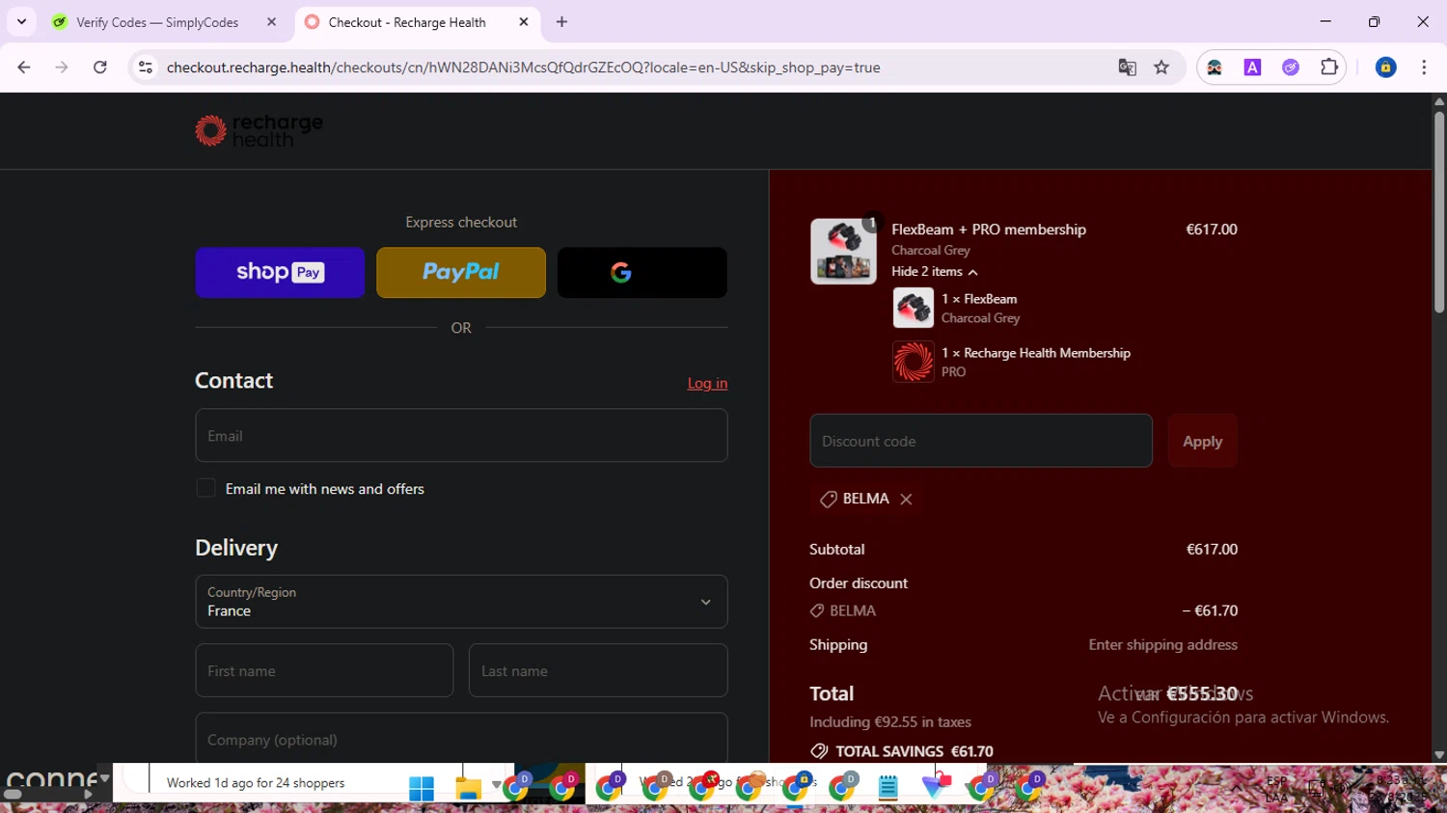Screen dimensions: 1447x813
Task: Focus the Last name field
Action: point(598,670)
